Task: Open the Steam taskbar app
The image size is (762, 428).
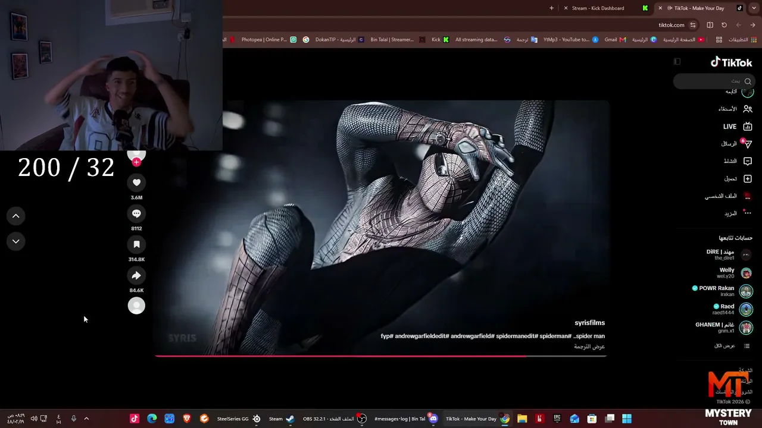Action: [x=282, y=419]
